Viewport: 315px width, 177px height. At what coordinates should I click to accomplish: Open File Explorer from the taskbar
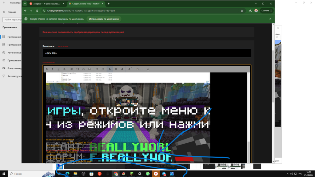[x=75, y=174]
